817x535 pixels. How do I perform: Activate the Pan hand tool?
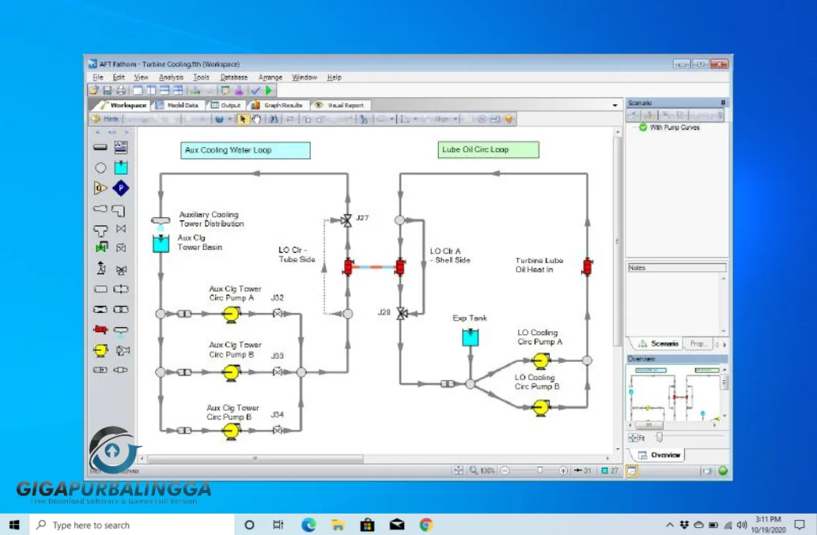click(256, 119)
